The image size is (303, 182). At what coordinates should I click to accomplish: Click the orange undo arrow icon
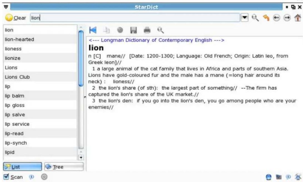click(266, 18)
